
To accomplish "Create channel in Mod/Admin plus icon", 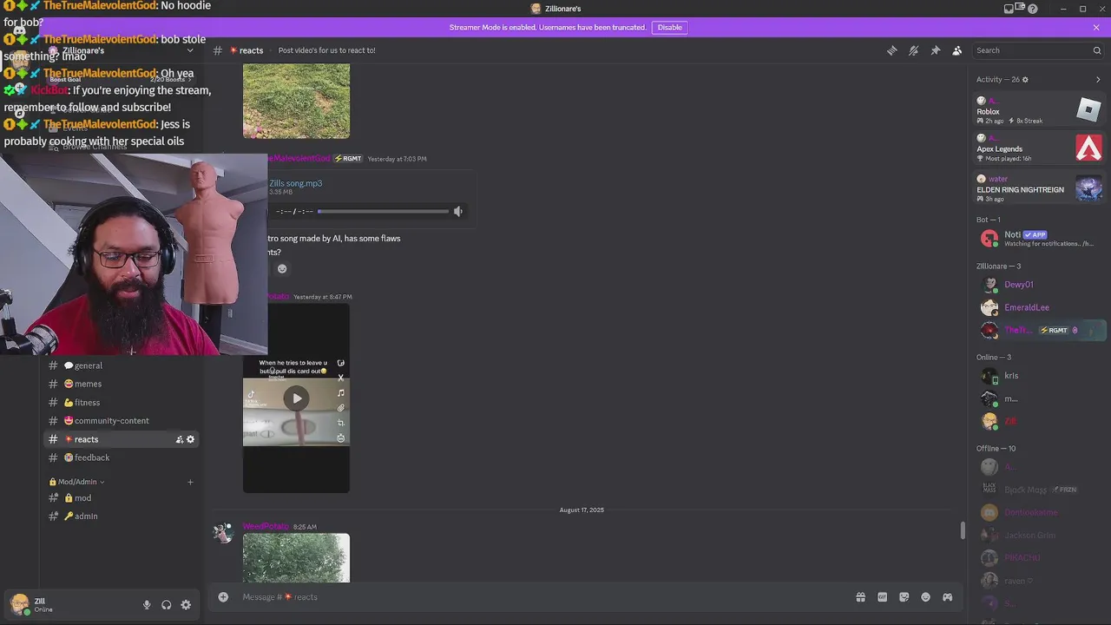I will tap(191, 482).
